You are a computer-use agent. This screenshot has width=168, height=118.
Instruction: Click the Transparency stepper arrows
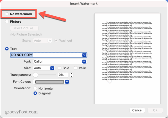click(71, 75)
